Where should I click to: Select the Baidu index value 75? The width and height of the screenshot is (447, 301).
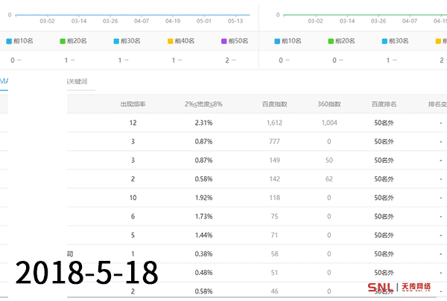coord(274,216)
